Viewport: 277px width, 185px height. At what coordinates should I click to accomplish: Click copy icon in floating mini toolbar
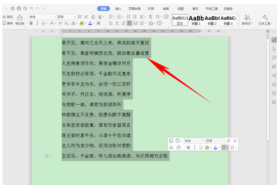pyautogui.click(x=171, y=140)
